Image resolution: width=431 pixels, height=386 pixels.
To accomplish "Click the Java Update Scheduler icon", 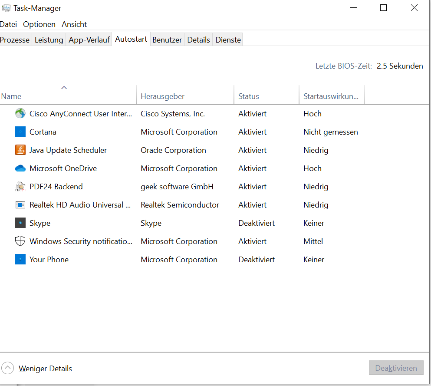I will (20, 150).
